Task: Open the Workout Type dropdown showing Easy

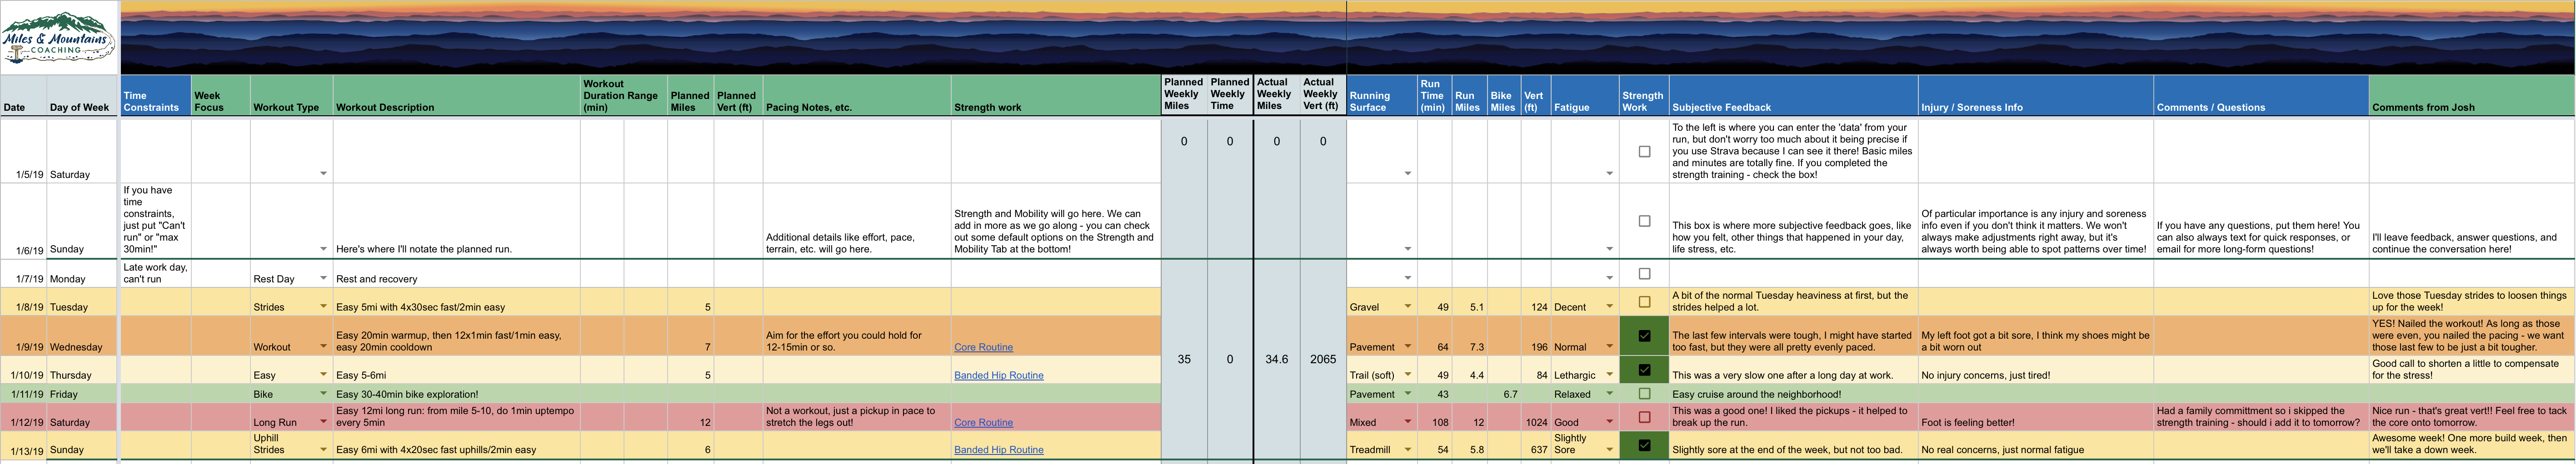Action: pos(323,374)
